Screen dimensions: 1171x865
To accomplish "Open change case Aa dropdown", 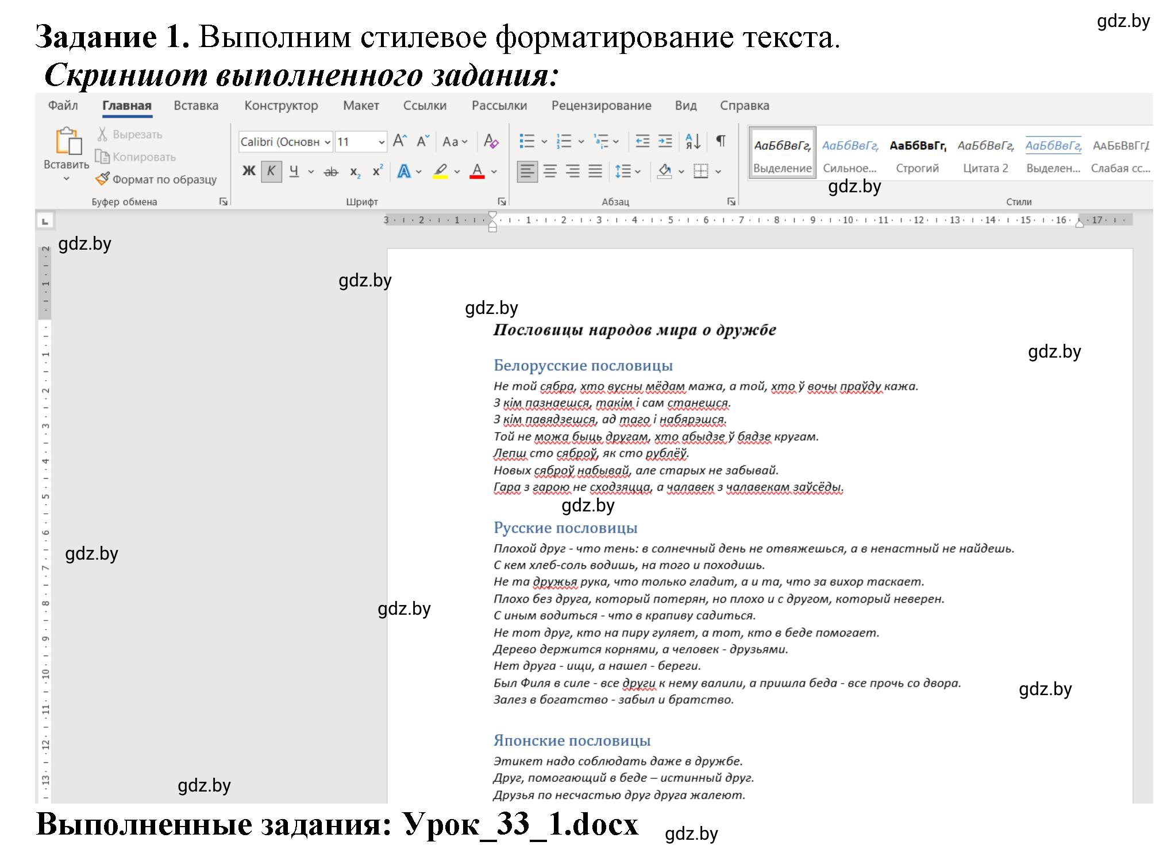I will coord(455,141).
